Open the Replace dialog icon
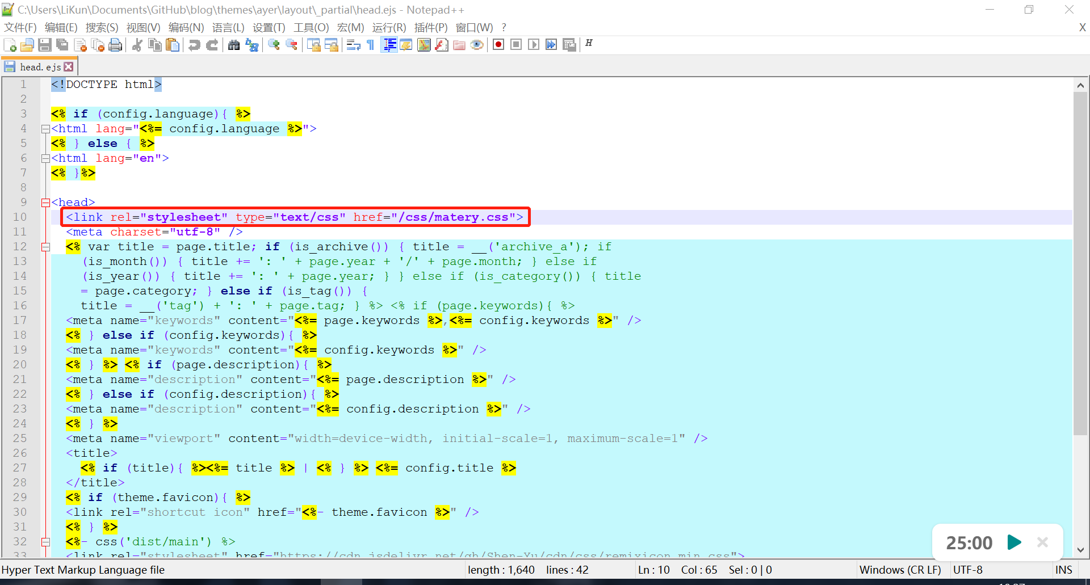This screenshot has width=1090, height=585. coord(251,45)
